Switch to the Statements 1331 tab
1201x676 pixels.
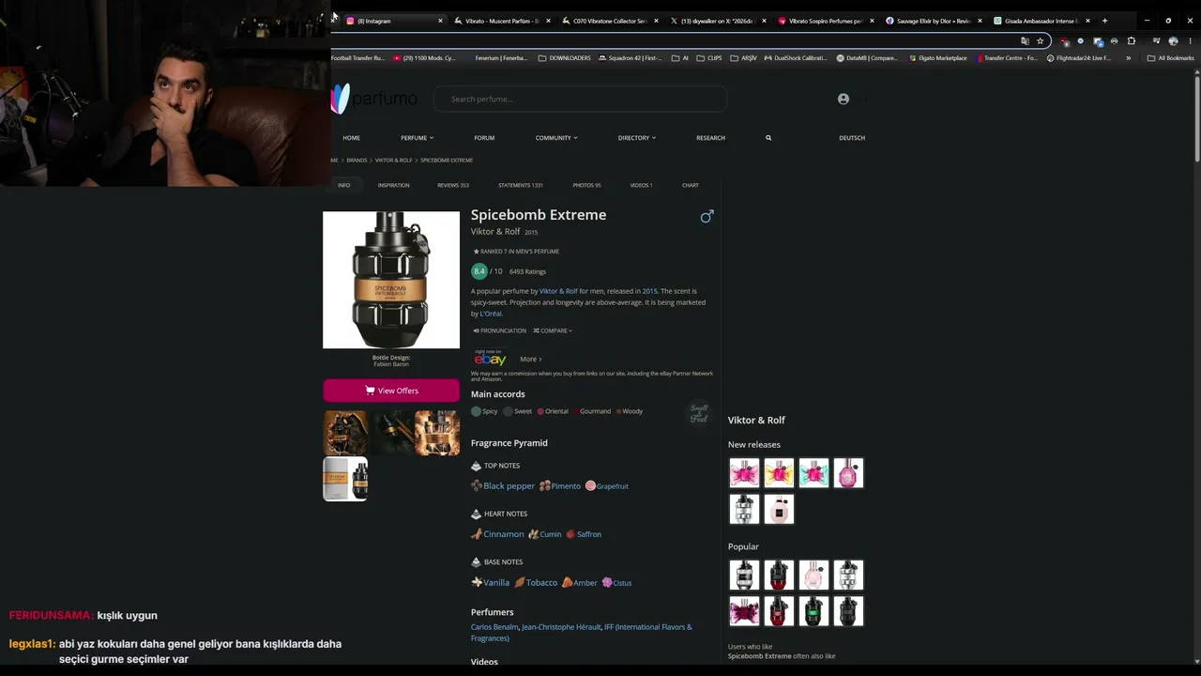click(521, 185)
